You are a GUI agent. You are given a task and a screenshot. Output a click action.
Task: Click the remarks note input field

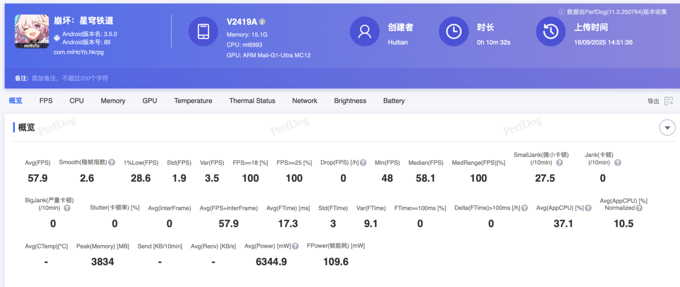[x=70, y=78]
